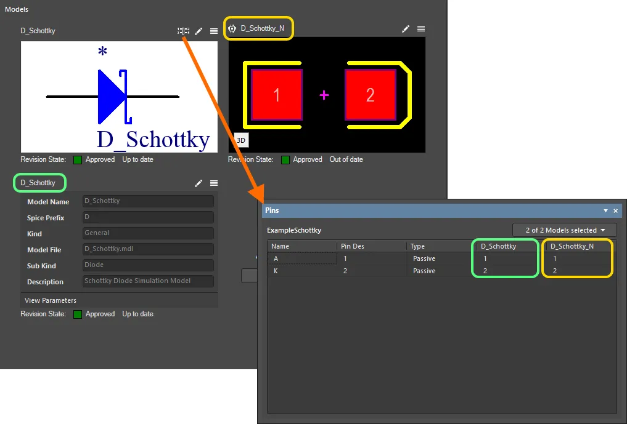This screenshot has width=627, height=424.
Task: Click the footprint chip icon beside D_Schottky_N
Action: pyautogui.click(x=232, y=28)
